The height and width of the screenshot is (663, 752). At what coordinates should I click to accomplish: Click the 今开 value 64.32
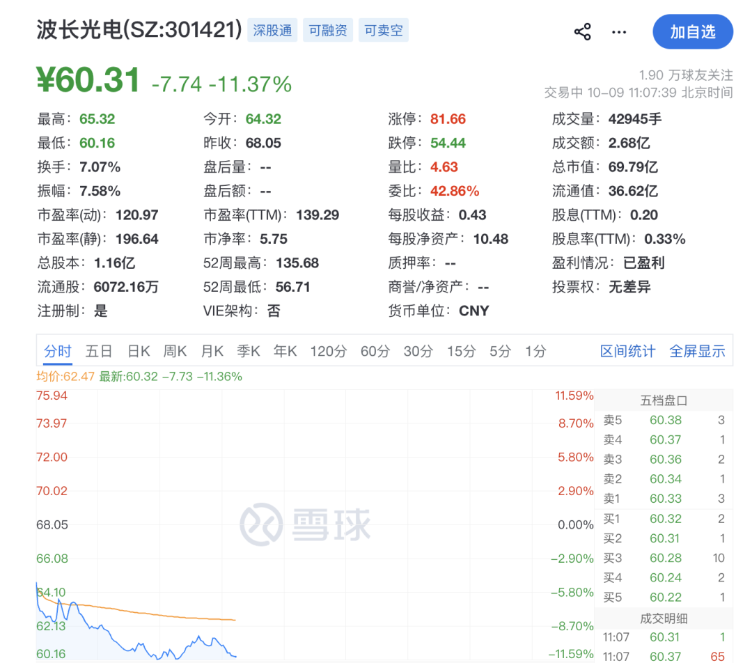pyautogui.click(x=263, y=119)
